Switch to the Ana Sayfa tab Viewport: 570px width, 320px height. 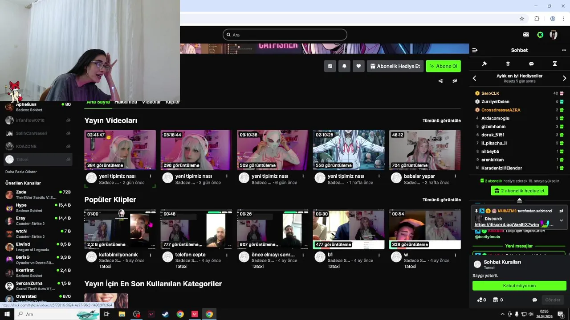(x=98, y=102)
